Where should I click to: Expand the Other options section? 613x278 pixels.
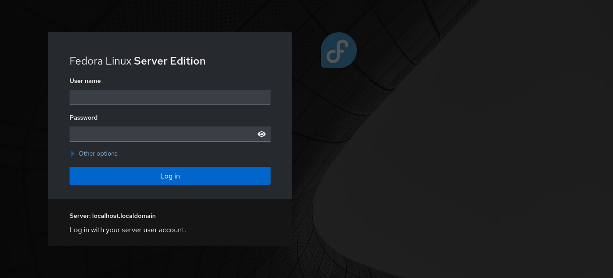point(94,153)
